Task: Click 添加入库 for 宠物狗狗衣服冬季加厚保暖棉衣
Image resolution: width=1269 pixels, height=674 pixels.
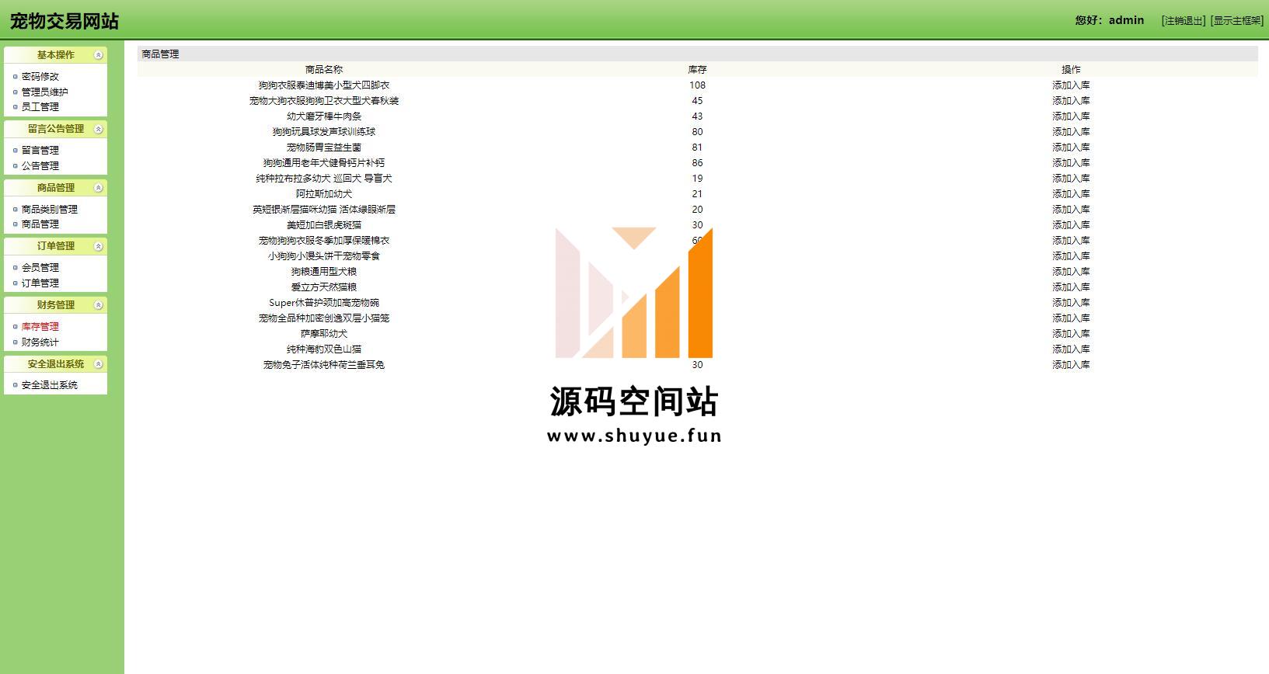Action: click(x=1071, y=241)
